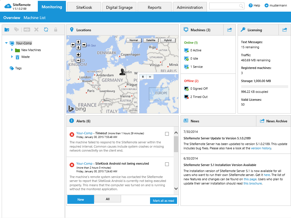This screenshot has height=218, width=291.
Task: Open 'this page' features link
Action: [250, 179]
